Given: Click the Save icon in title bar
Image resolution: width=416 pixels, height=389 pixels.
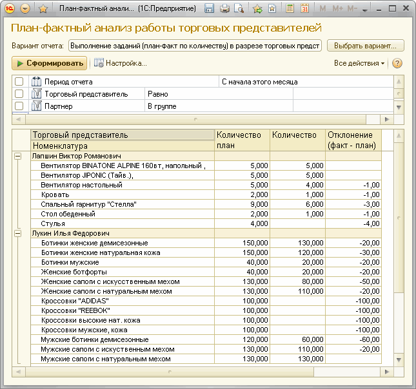Looking at the screenshot, I should (x=209, y=9).
